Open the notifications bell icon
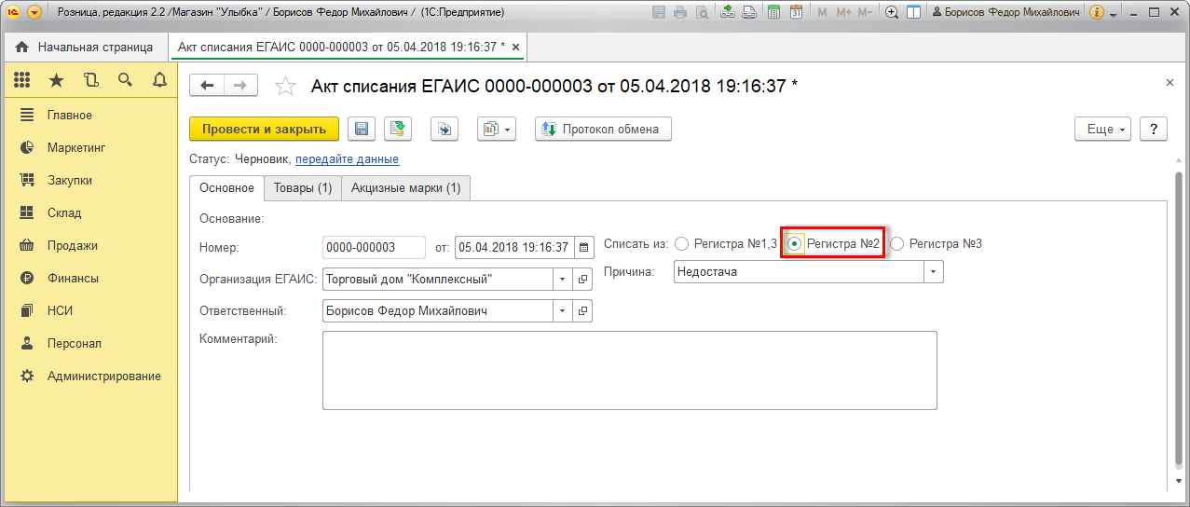 (159, 80)
